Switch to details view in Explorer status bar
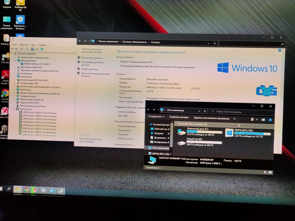Screen dimensions: 295x221 [266, 172]
